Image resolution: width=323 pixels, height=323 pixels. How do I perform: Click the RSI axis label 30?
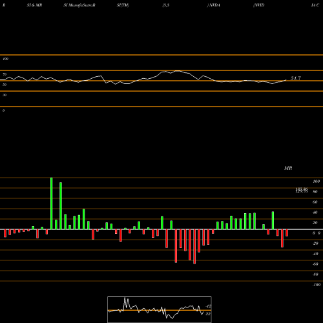[5, 95]
